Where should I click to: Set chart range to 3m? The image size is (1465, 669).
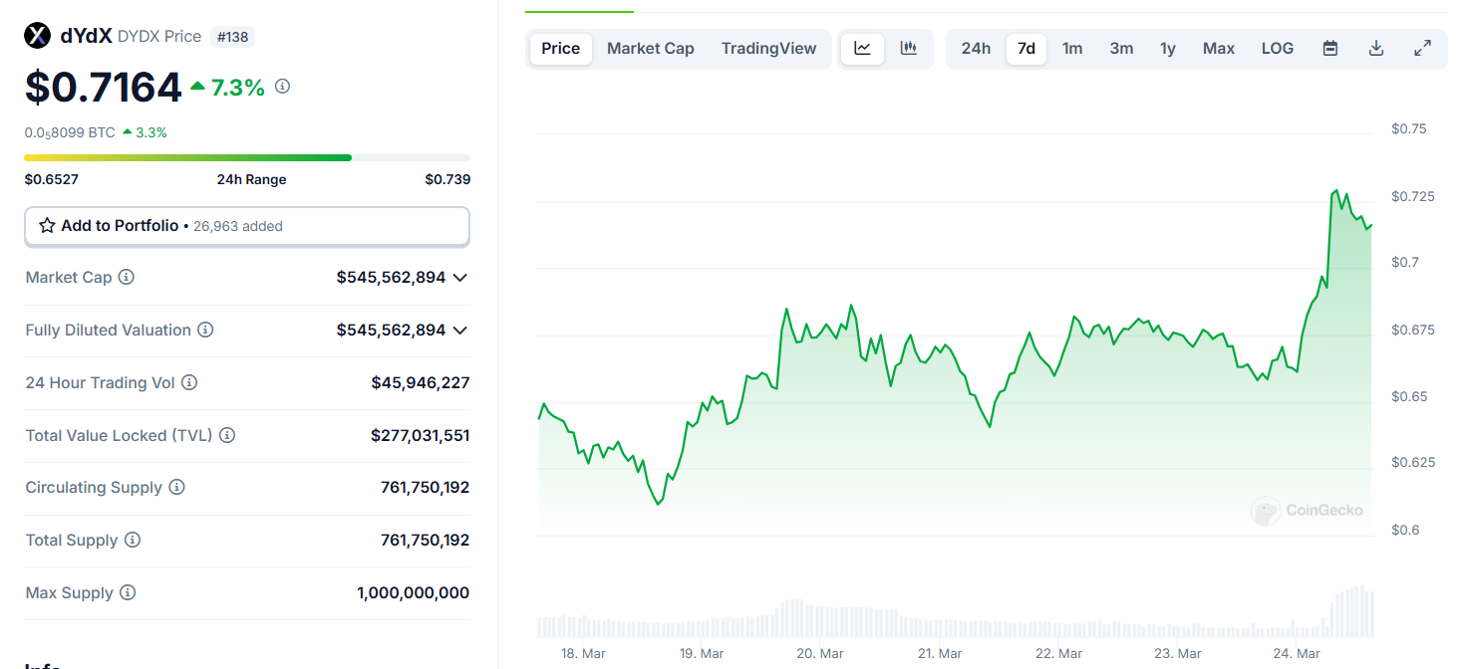tap(1121, 49)
